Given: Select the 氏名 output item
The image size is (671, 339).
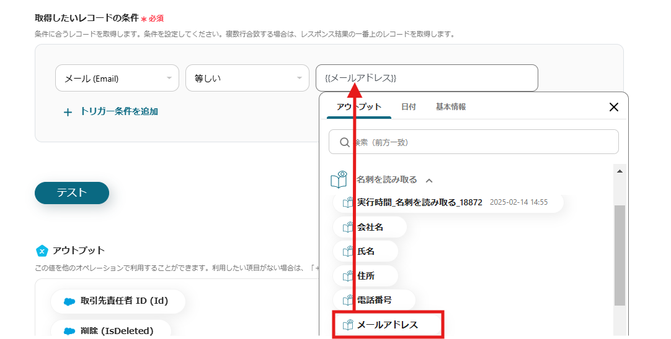Looking at the screenshot, I should tap(365, 252).
